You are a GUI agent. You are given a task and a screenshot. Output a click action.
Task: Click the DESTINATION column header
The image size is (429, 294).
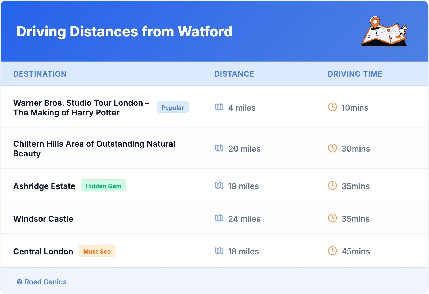point(40,74)
